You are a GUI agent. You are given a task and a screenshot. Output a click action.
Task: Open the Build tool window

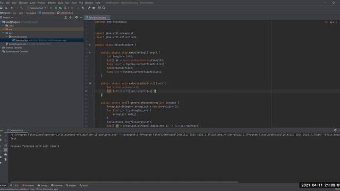click(x=84, y=185)
